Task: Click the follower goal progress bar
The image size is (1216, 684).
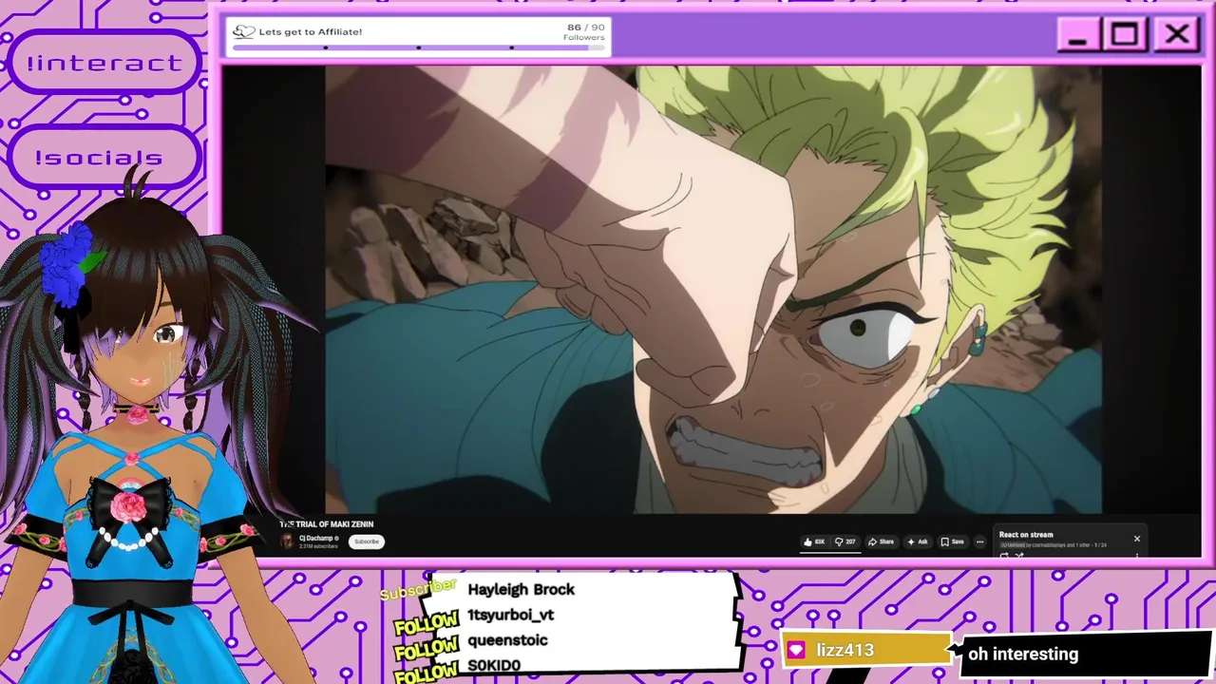Action: 418,47
